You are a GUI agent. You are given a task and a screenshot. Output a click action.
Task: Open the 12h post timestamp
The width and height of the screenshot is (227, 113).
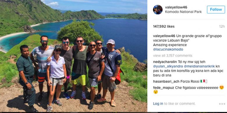point(222,27)
